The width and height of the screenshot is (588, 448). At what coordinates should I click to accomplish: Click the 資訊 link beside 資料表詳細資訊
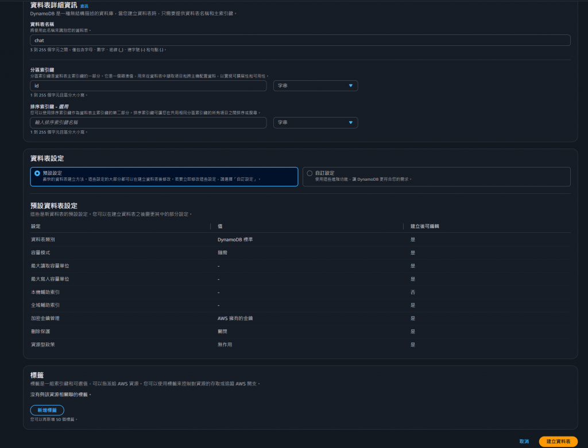click(x=84, y=6)
